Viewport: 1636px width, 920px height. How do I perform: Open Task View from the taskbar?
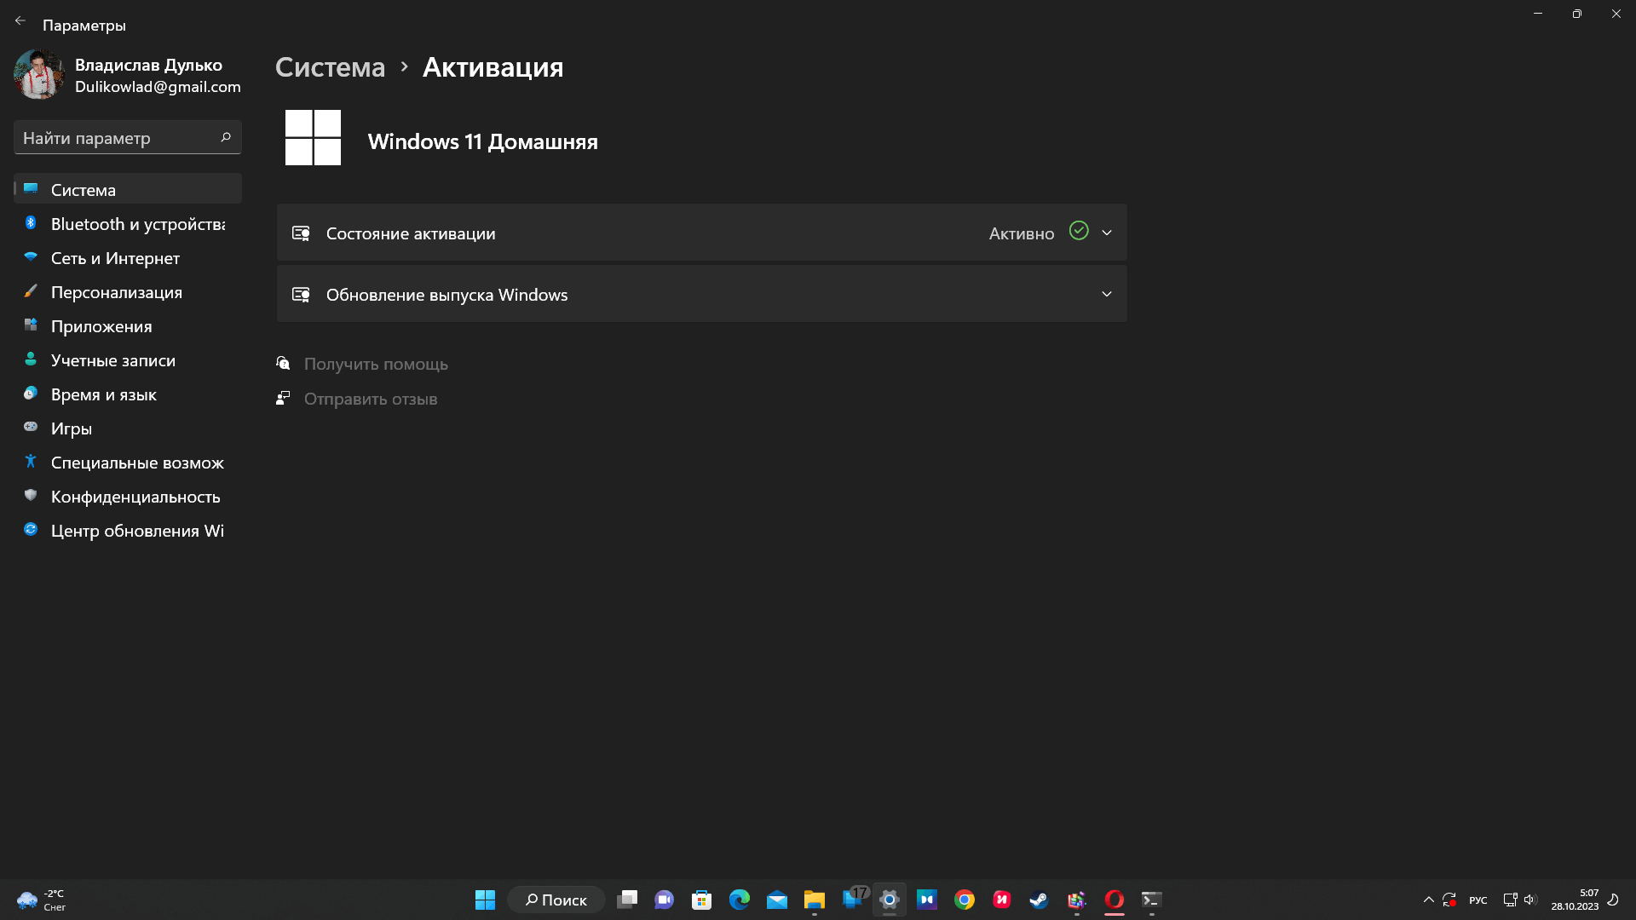pos(627,900)
